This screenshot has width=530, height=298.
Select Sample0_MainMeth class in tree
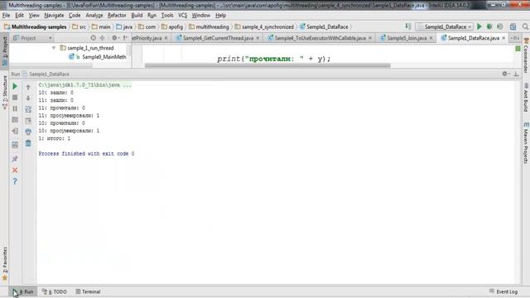click(x=104, y=57)
